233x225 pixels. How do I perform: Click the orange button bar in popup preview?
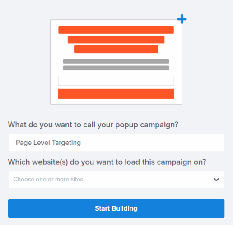(116, 94)
